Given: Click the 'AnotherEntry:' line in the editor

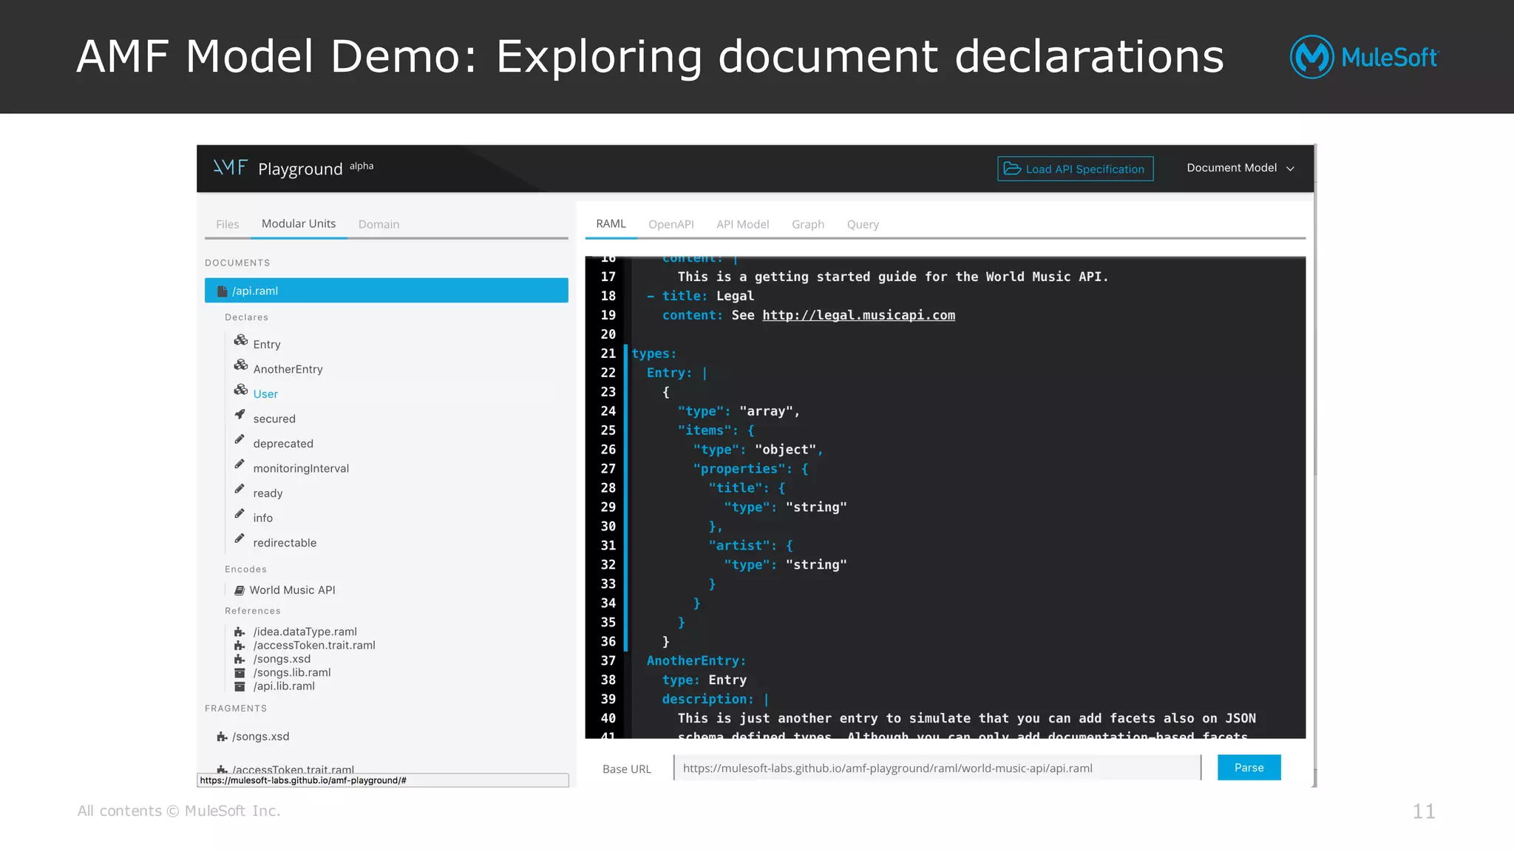Looking at the screenshot, I should 696,660.
